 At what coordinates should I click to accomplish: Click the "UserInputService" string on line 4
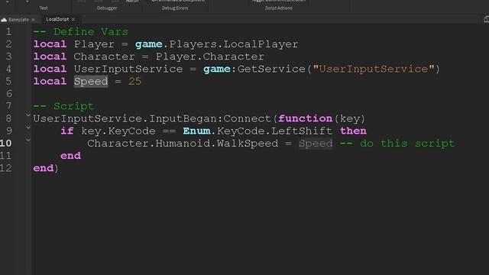click(374, 69)
